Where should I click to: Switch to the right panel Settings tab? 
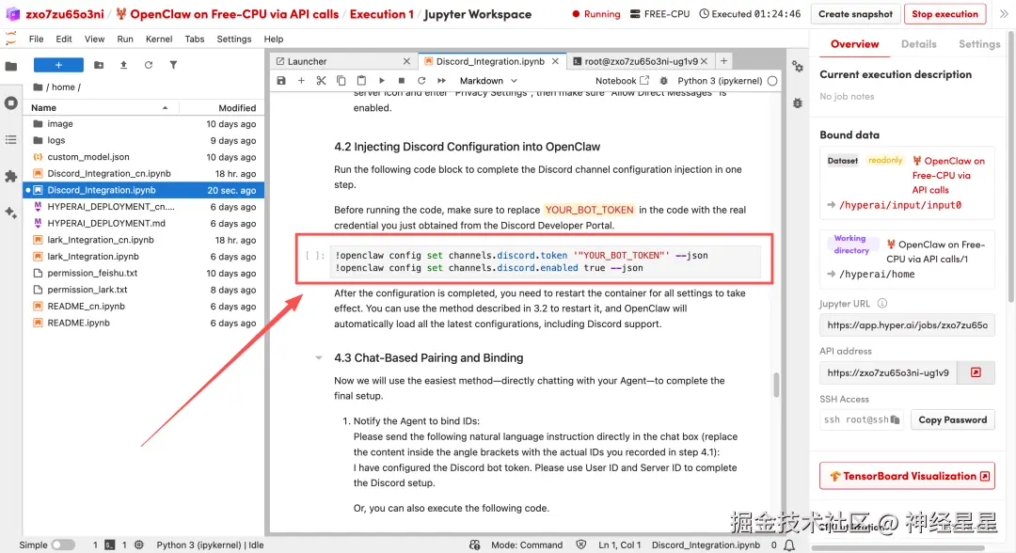point(979,44)
